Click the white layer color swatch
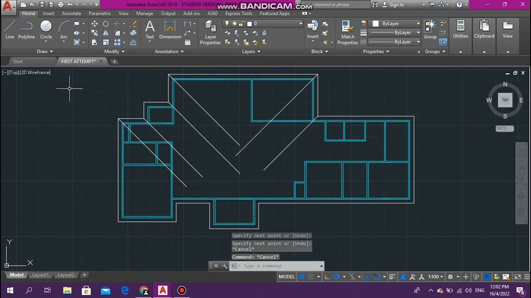This screenshot has height=298, width=531. click(249, 24)
